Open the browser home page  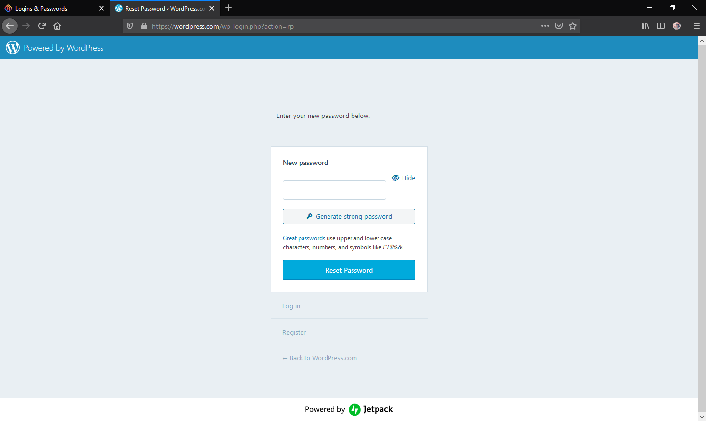pyautogui.click(x=57, y=26)
